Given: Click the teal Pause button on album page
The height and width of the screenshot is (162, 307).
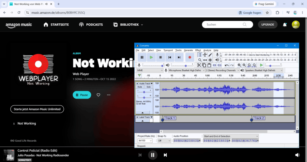Looking at the screenshot, I should coord(82,95).
